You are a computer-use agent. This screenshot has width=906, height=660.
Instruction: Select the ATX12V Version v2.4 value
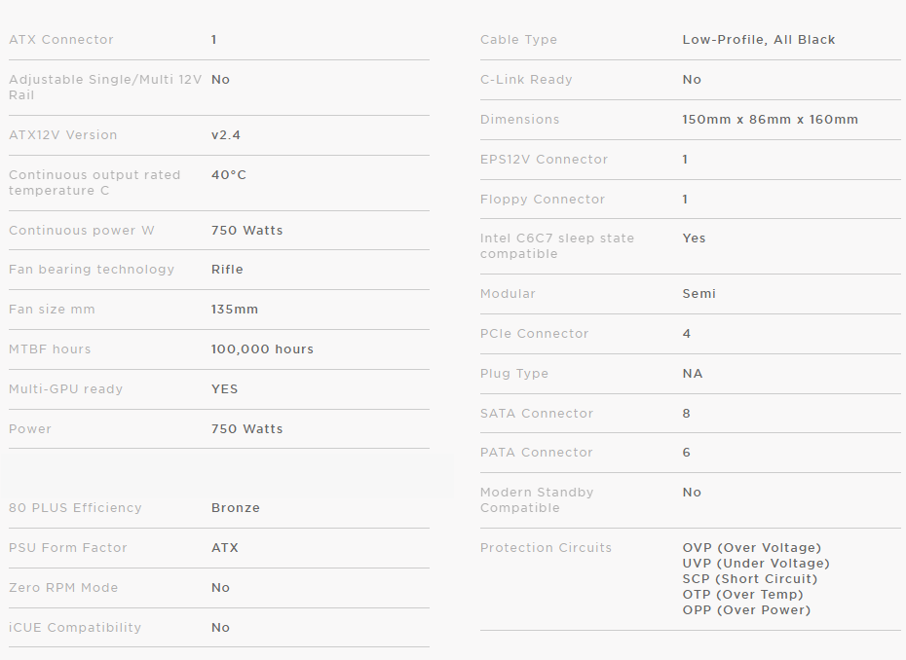point(226,135)
